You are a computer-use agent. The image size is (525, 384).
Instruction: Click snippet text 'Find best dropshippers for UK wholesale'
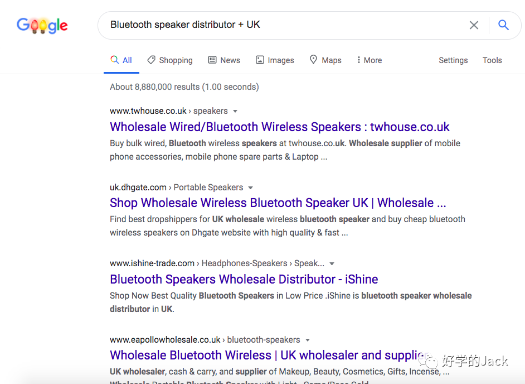[x=187, y=219]
